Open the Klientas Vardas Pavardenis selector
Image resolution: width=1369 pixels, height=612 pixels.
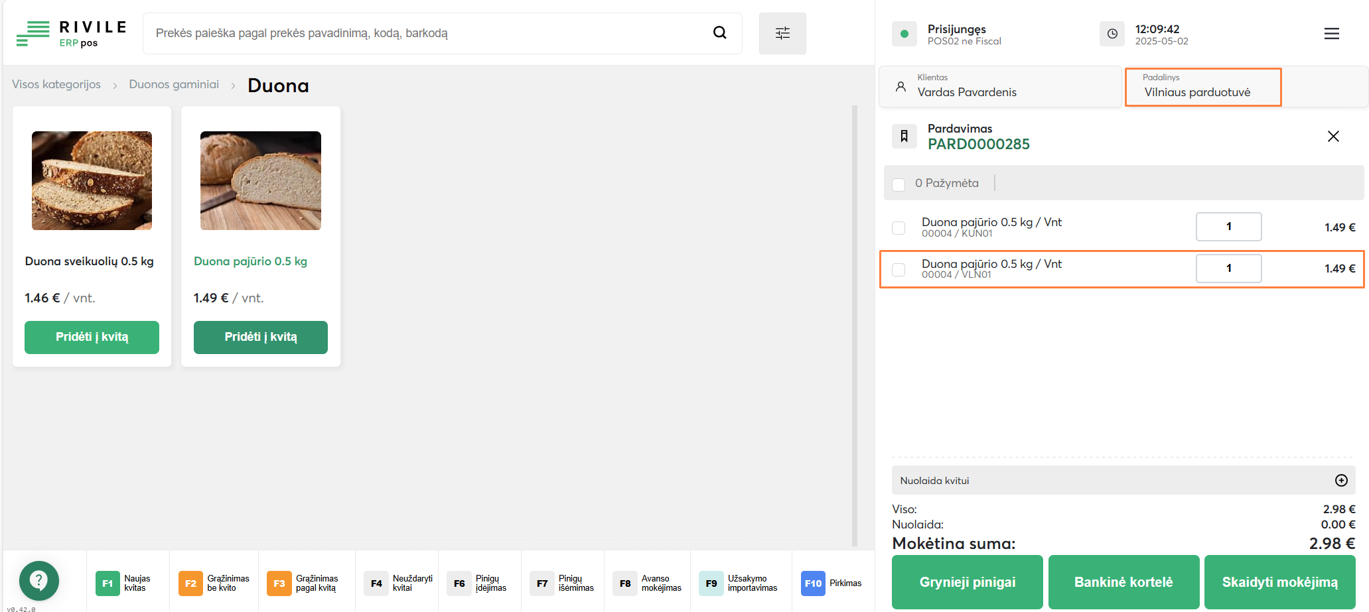[999, 87]
